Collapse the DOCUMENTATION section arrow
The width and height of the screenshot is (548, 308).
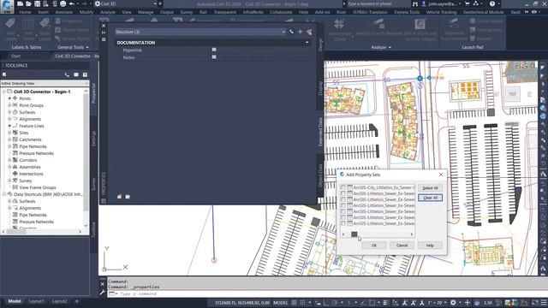(x=307, y=43)
